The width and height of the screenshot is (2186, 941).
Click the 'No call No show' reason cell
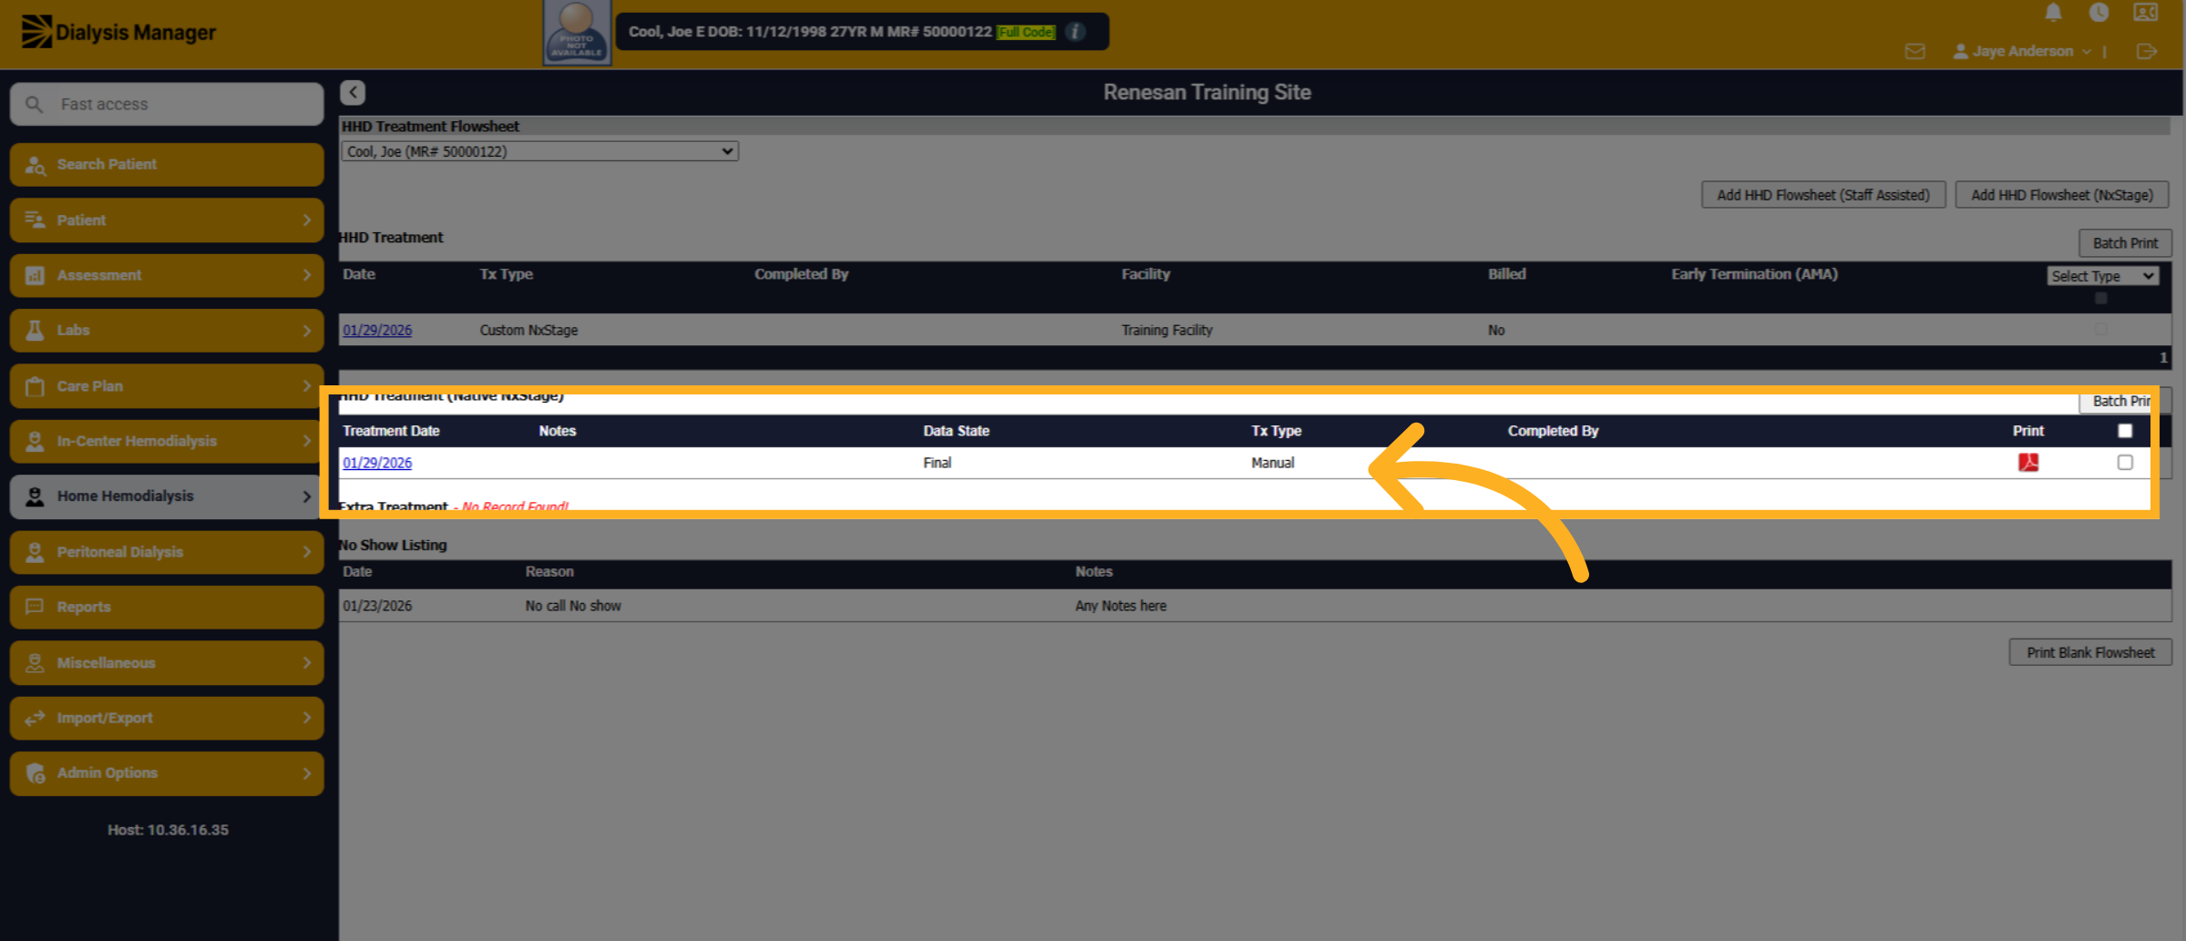[573, 606]
